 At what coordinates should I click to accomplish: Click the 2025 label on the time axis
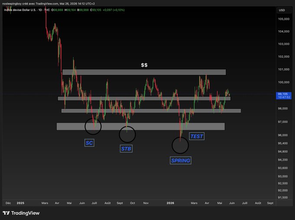point(20,203)
